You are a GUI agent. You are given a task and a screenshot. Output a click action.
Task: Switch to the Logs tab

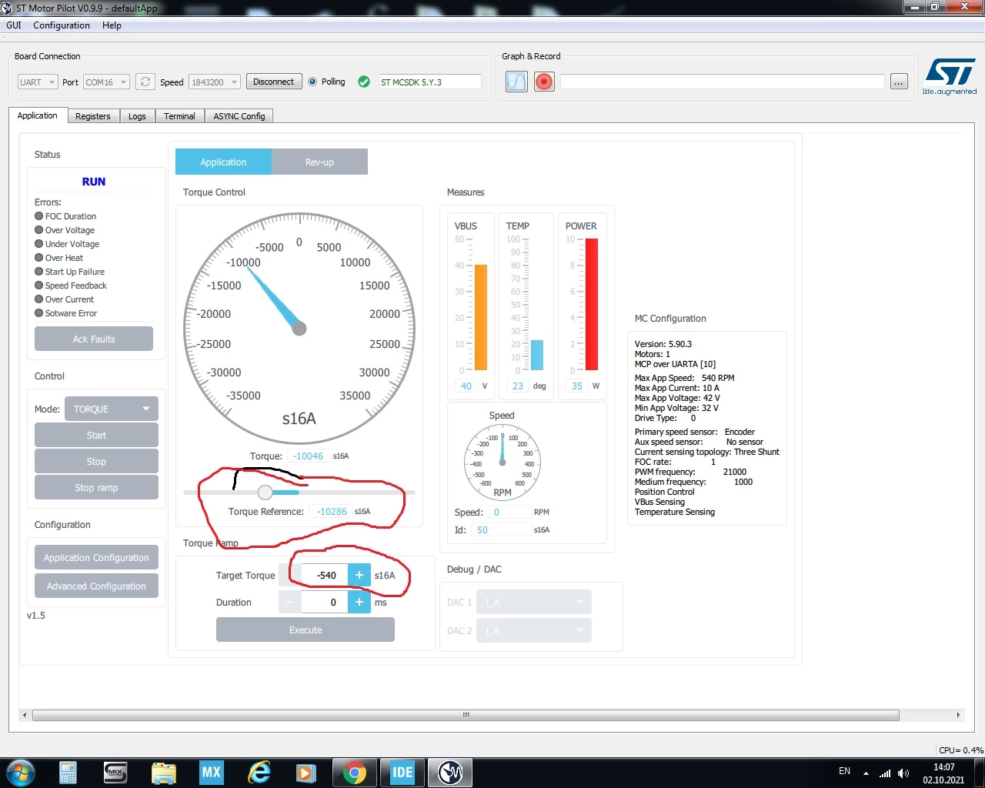tap(137, 116)
